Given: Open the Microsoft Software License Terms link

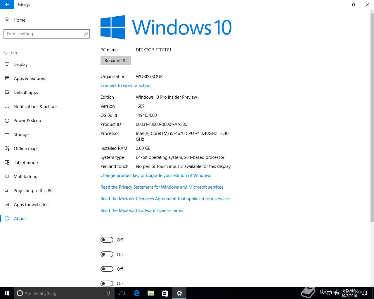Looking at the screenshot, I should [142, 210].
